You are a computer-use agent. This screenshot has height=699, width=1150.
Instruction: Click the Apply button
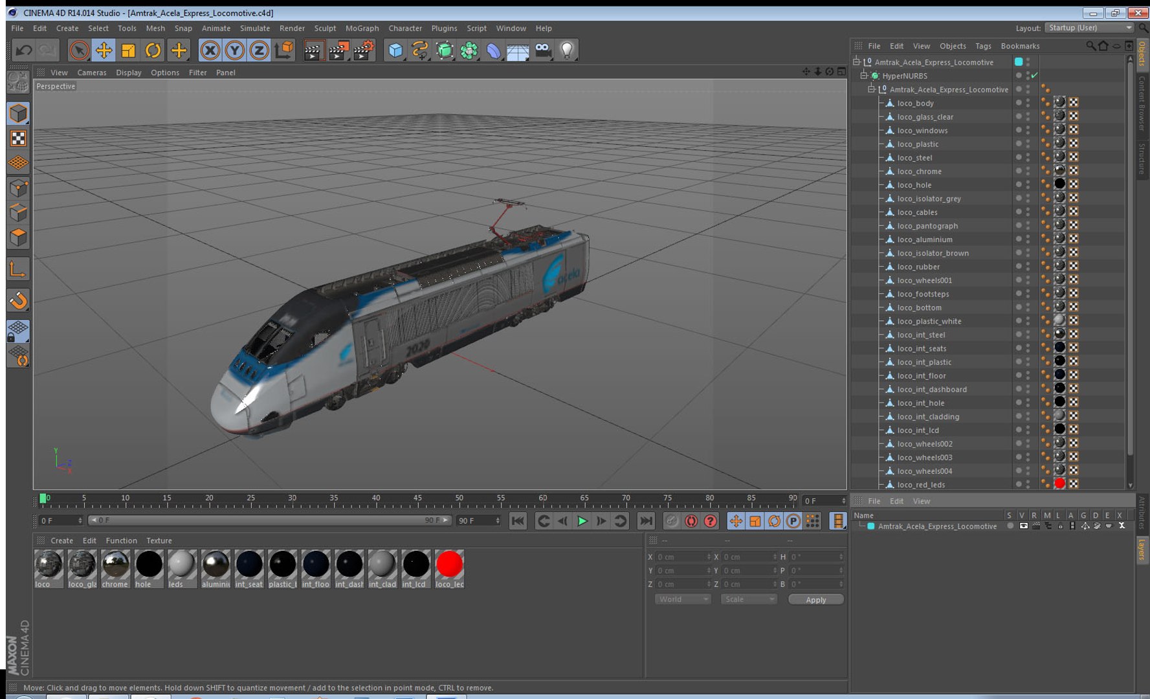(x=815, y=599)
